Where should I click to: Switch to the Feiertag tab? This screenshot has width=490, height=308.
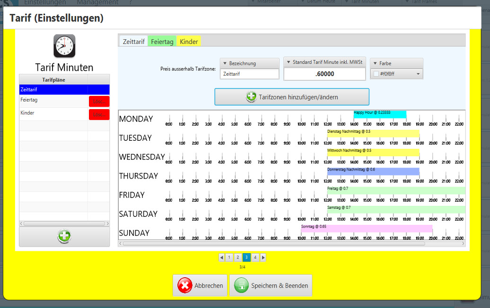pyautogui.click(x=162, y=42)
